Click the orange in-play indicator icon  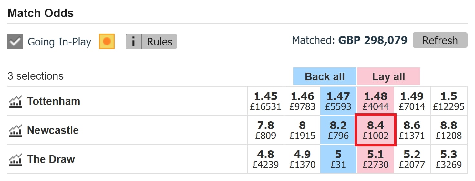click(107, 42)
